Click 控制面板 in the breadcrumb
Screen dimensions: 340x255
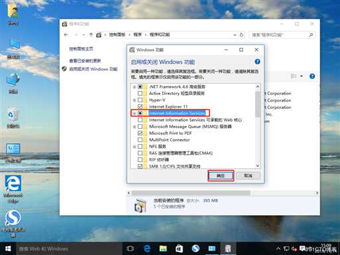pos(117,35)
